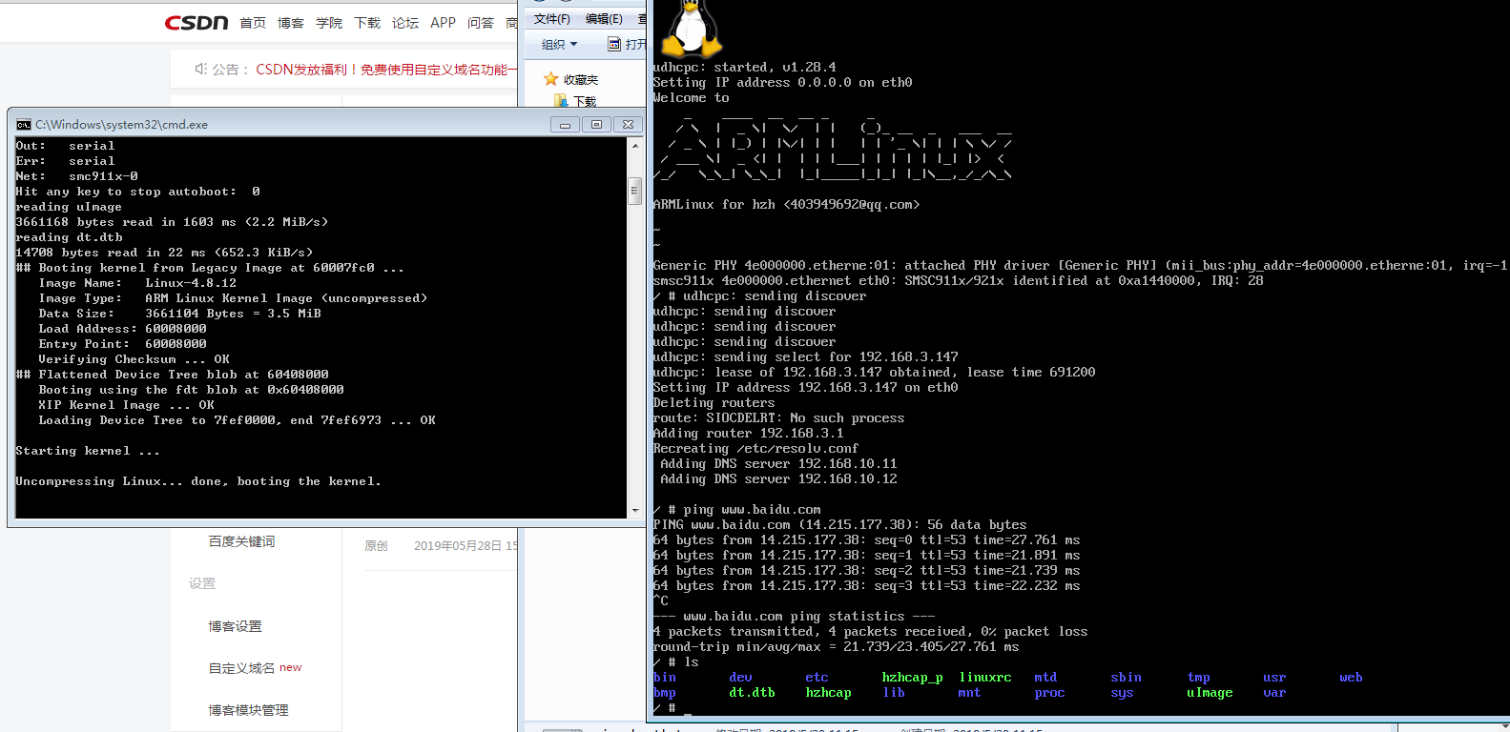
Task: Open 博客设置 in CSDN sidebar
Action: pos(235,626)
